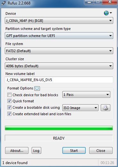Disable Create extended label and icon files

pyautogui.click(x=9, y=114)
